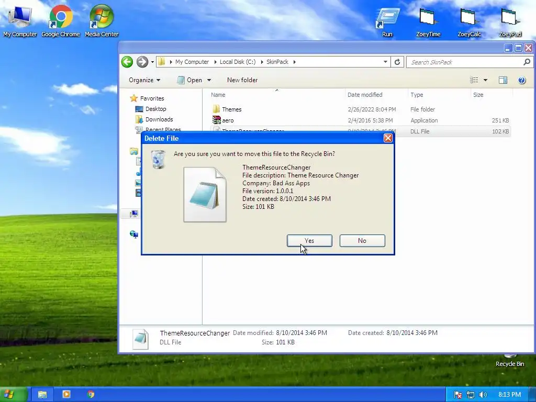The width and height of the screenshot is (536, 402).
Task: Click the recycle bin icon in dialog
Action: tap(158, 159)
